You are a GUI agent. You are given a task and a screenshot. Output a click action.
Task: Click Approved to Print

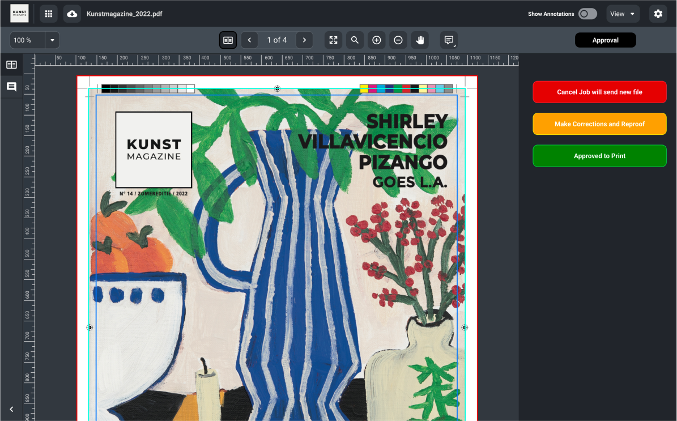point(600,156)
